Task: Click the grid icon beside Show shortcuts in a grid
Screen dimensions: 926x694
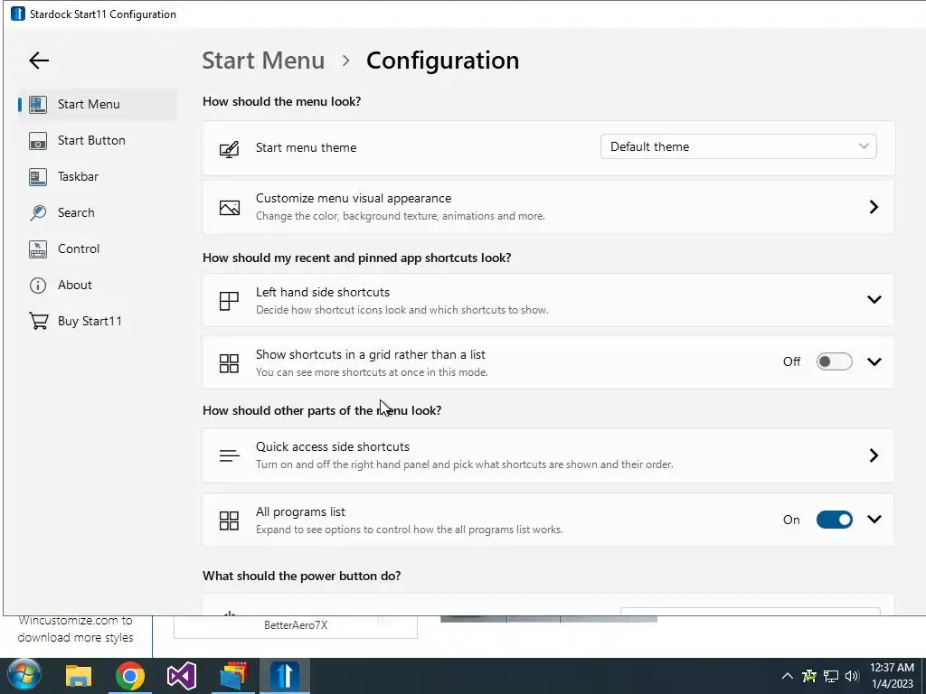Action: tap(229, 363)
